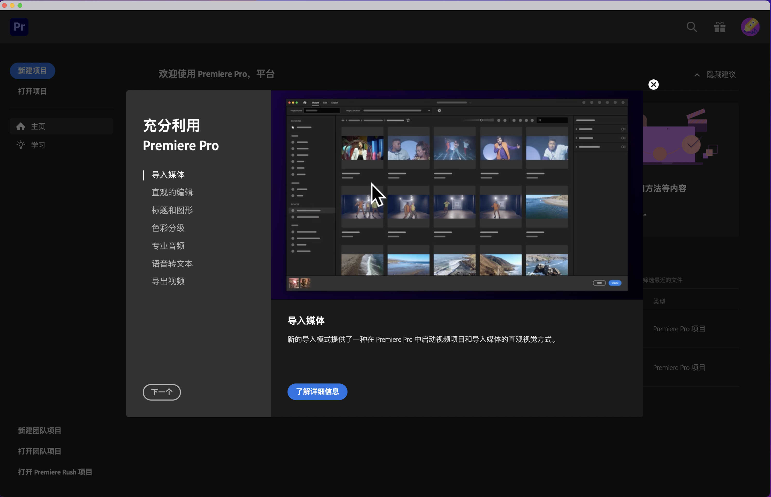The width and height of the screenshot is (771, 497).
Task: Dismiss the tour with the X icon
Action: coord(653,85)
